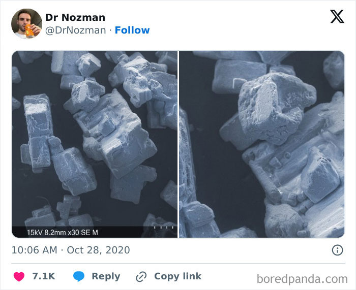Click the blue reply bubble icon
Screen dimensions: 356x290
(x=79, y=276)
